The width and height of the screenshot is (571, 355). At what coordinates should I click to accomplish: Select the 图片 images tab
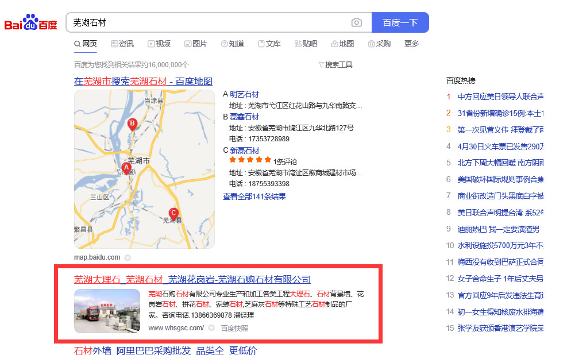pyautogui.click(x=196, y=44)
